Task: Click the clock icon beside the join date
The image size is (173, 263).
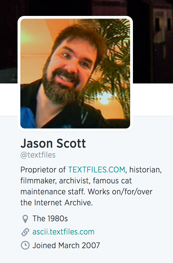Action: 25,245
